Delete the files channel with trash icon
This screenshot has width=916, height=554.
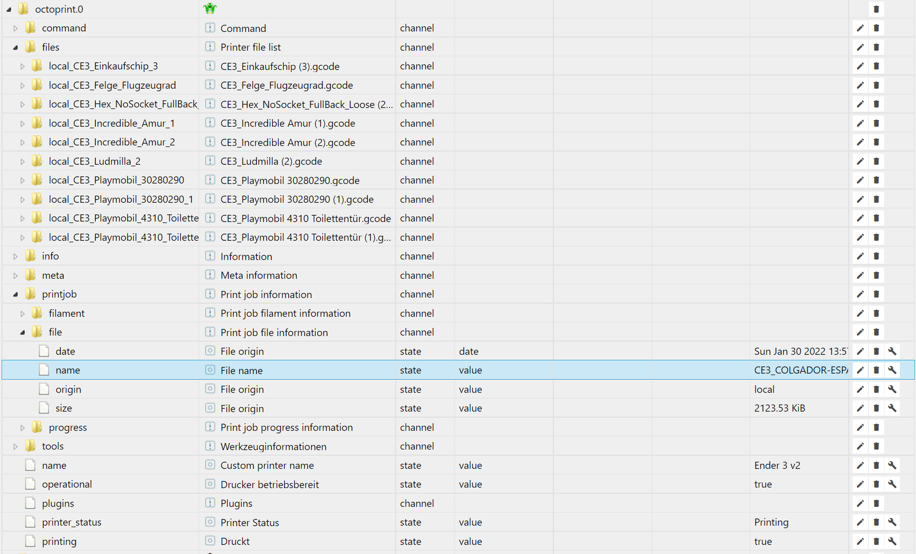coord(876,47)
